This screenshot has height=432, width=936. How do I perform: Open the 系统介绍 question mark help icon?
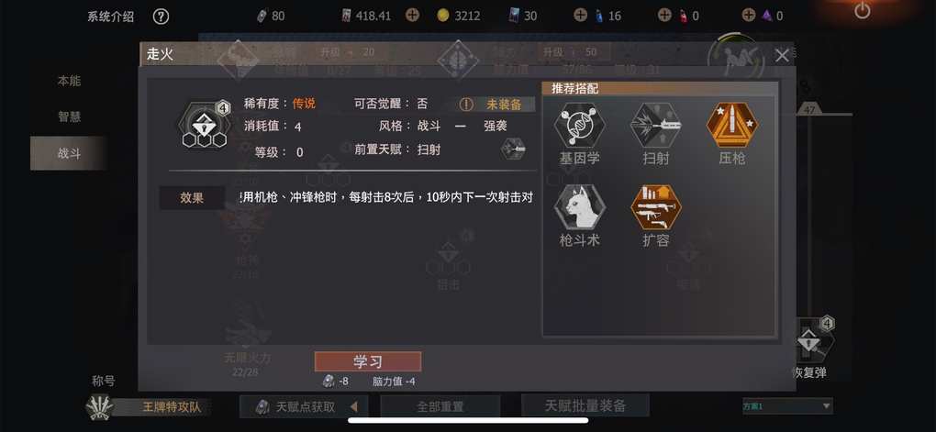161,17
